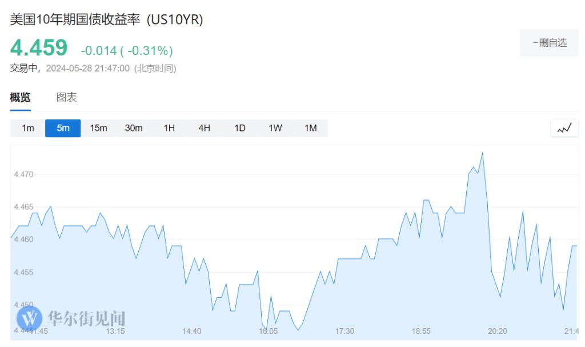Image resolution: width=585 pixels, height=347 pixels.
Task: Click the 18:55 time axis label
Action: click(421, 332)
